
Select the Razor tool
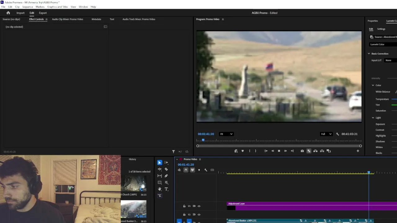(166, 169)
